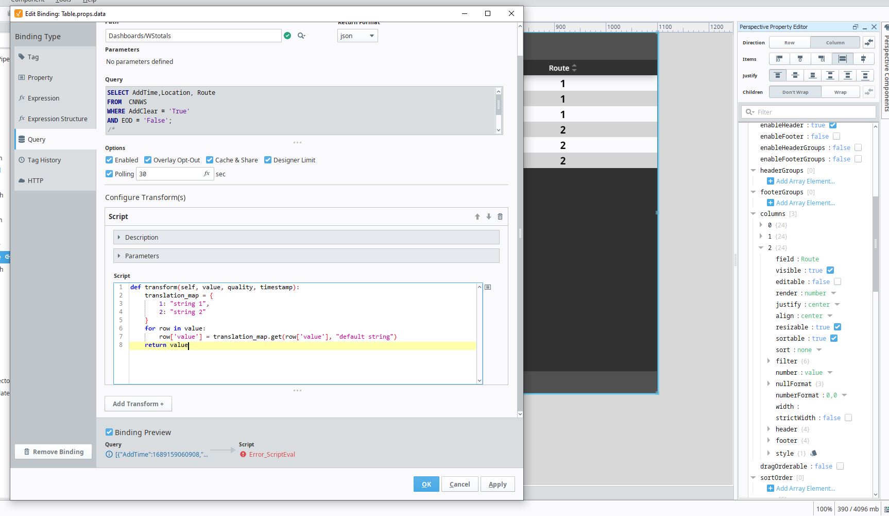Open the render number dropdown

coord(833,293)
